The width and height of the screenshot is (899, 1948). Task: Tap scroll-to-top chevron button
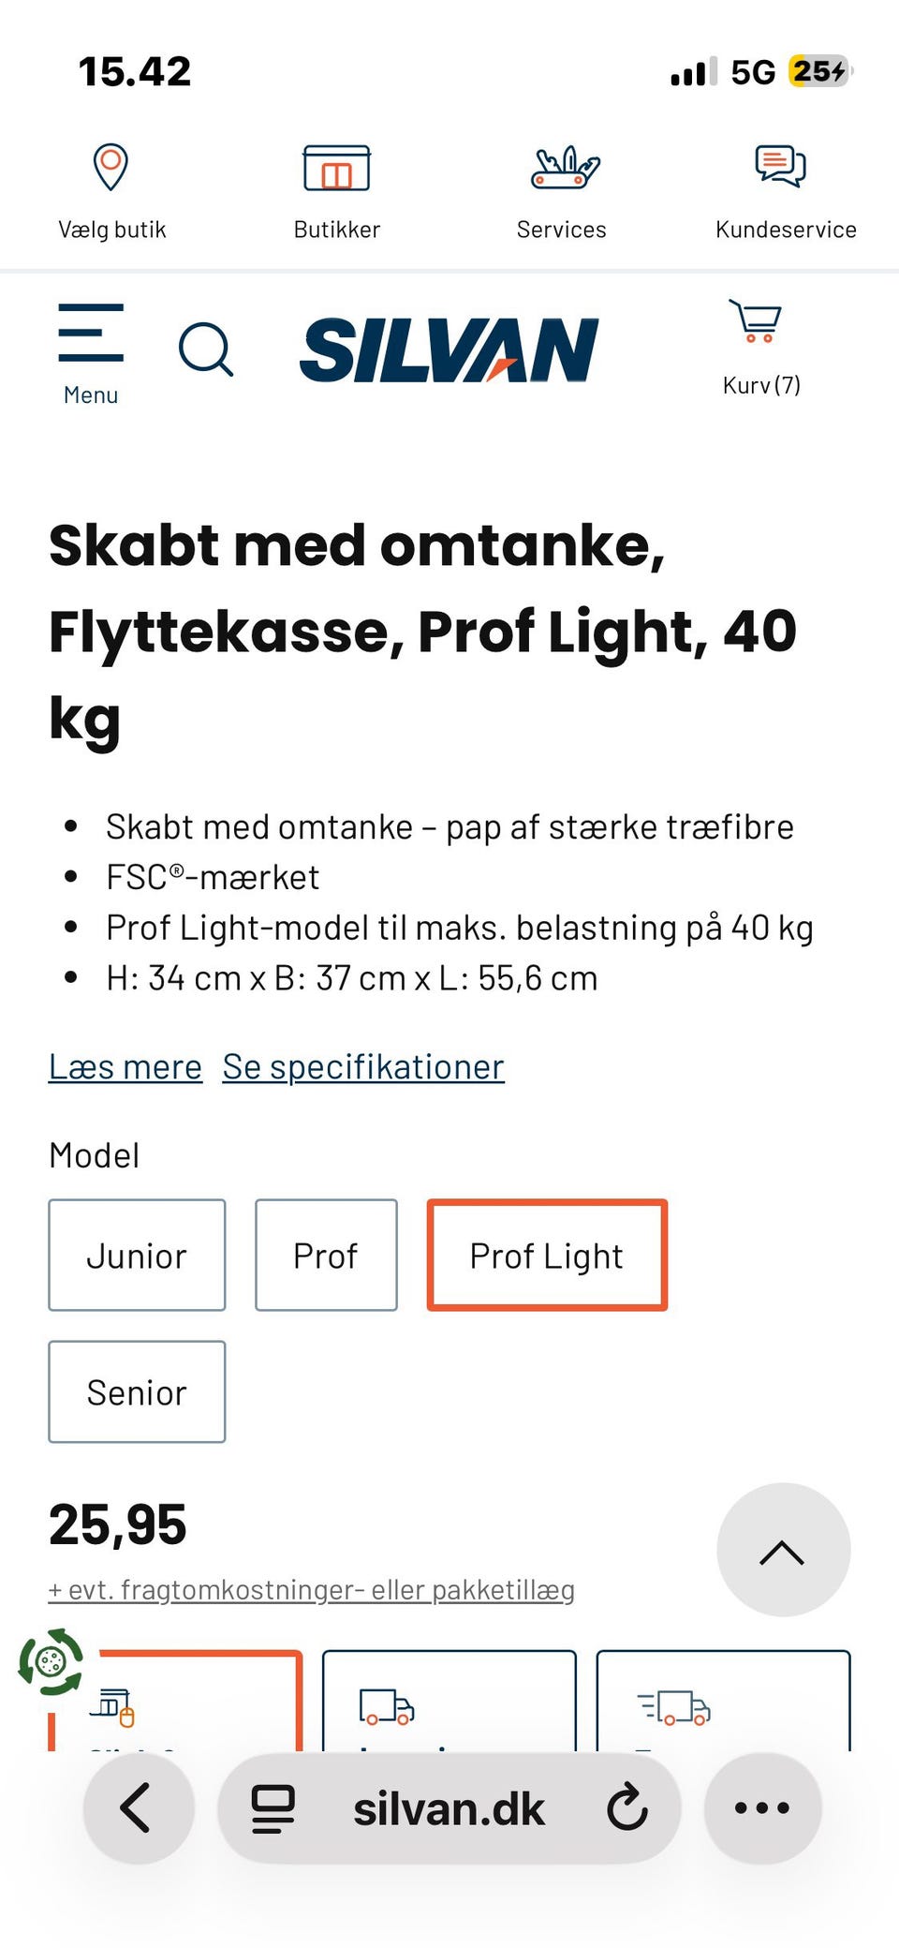coord(783,1549)
